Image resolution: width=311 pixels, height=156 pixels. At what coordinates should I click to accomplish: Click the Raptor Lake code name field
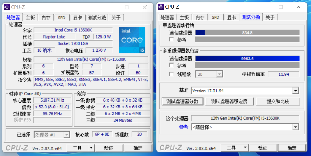pos(54,37)
